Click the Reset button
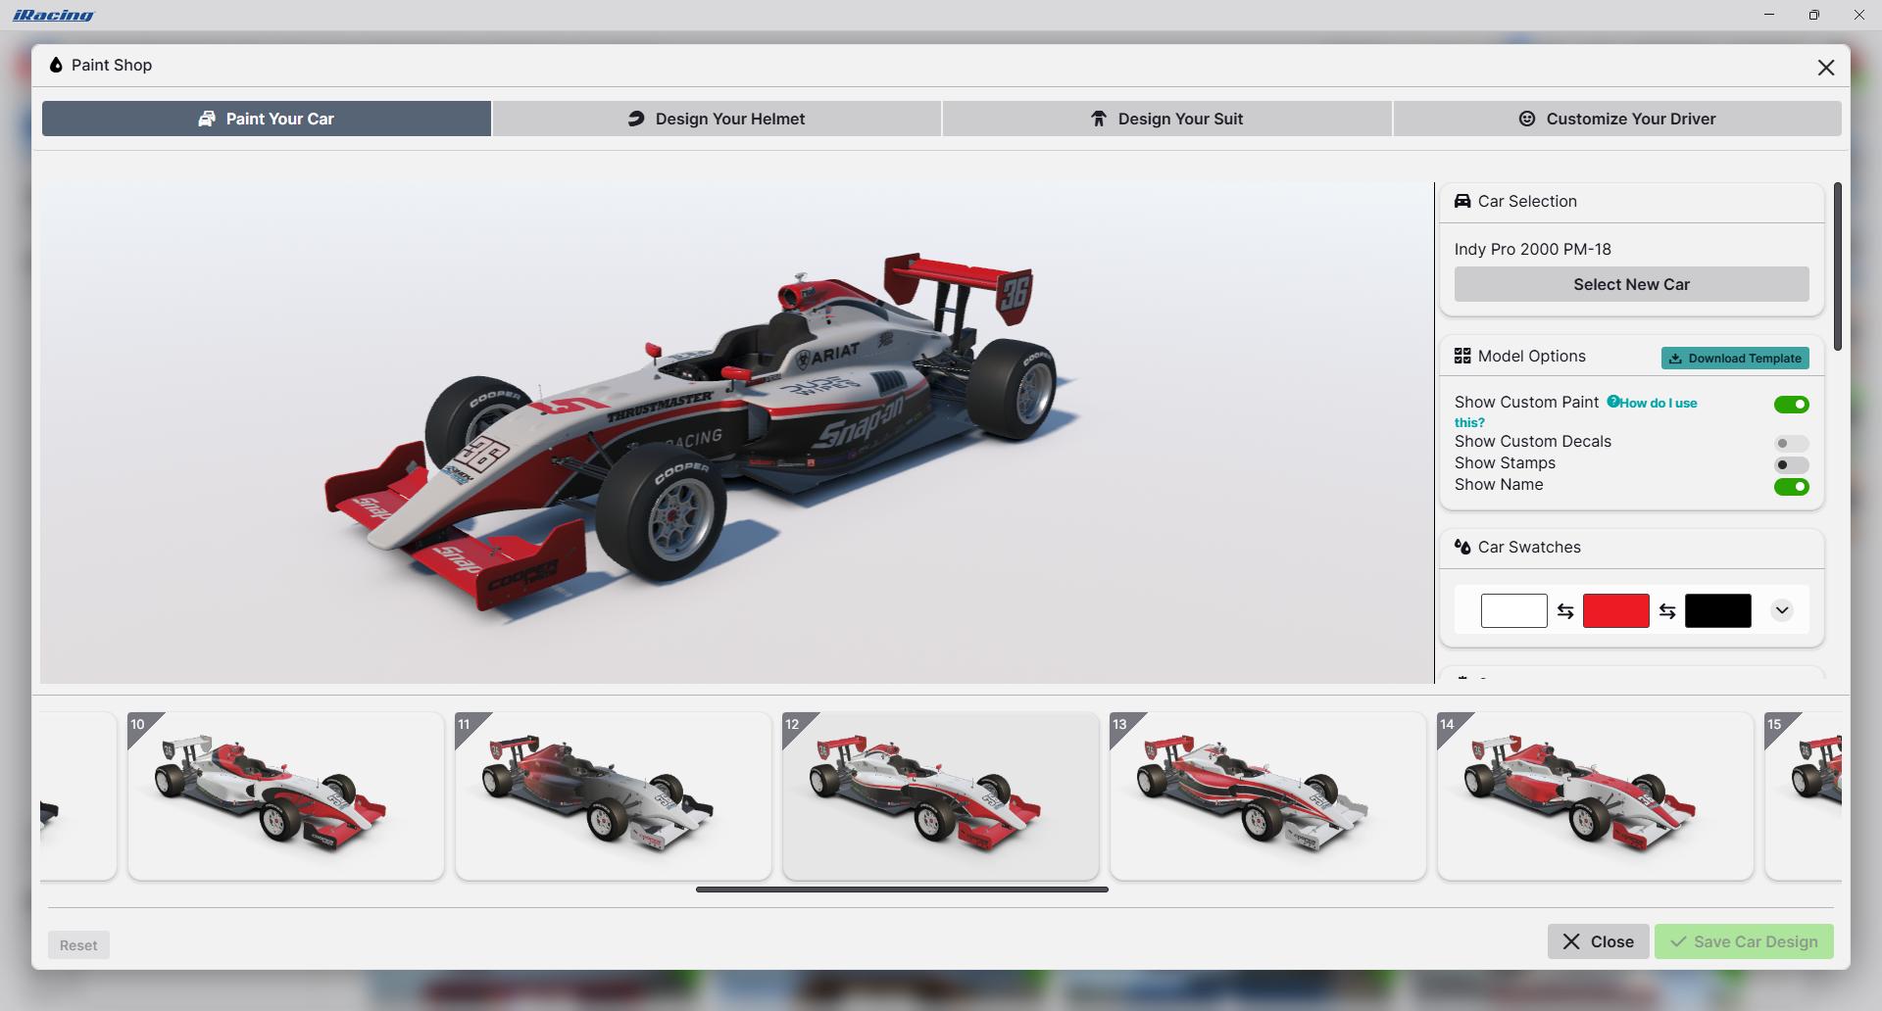 78,944
